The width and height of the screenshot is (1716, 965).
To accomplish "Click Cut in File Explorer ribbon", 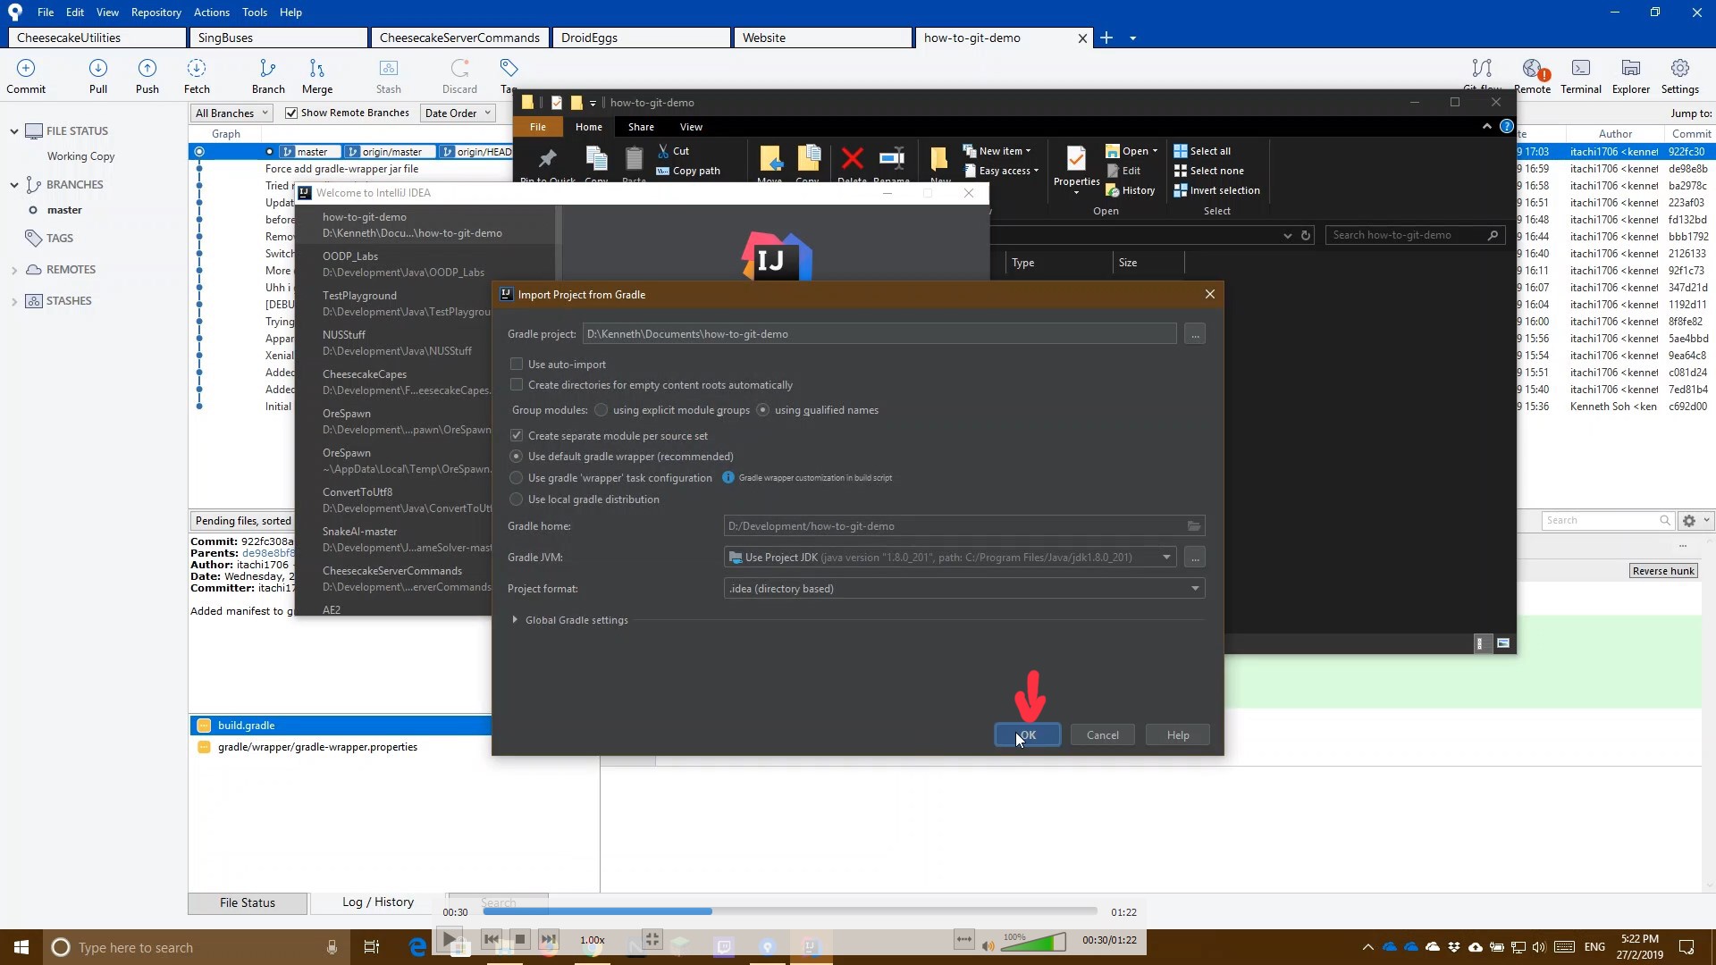I will (x=673, y=151).
